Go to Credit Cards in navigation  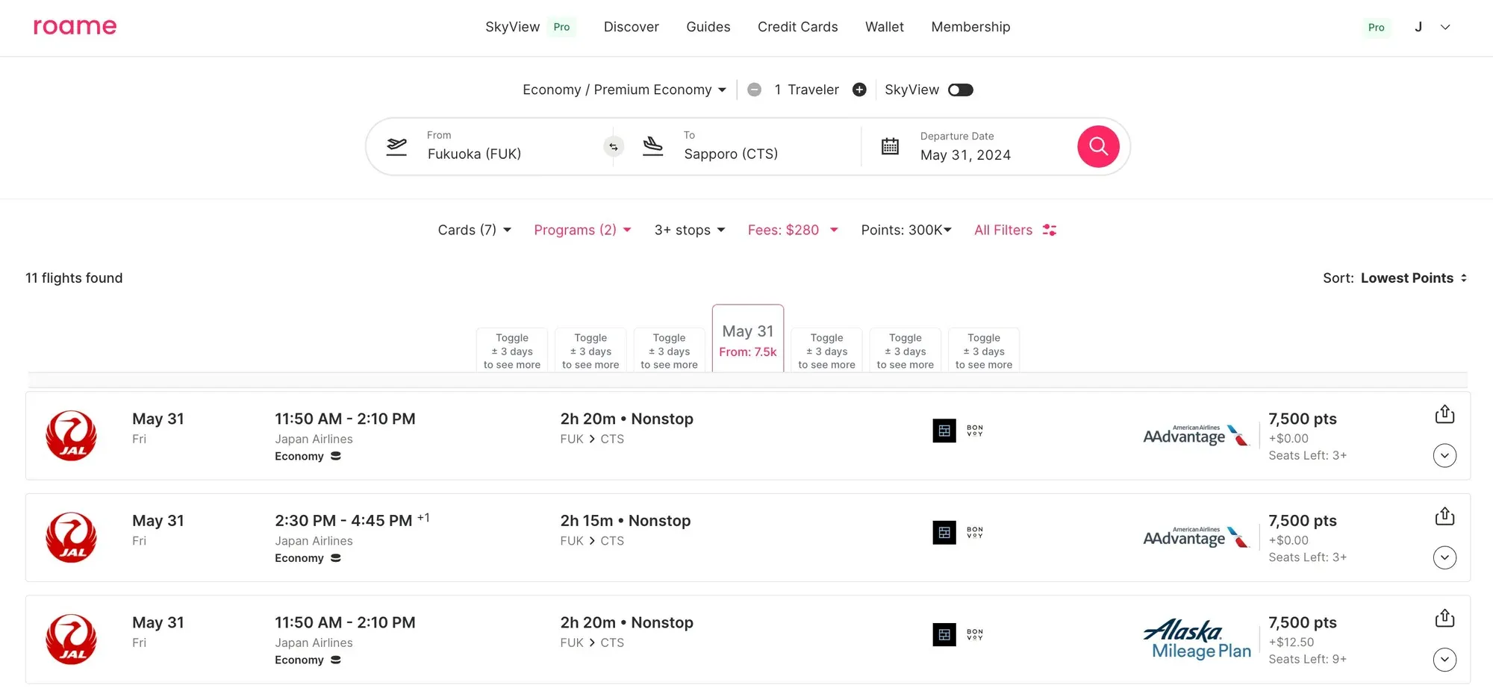(x=797, y=27)
